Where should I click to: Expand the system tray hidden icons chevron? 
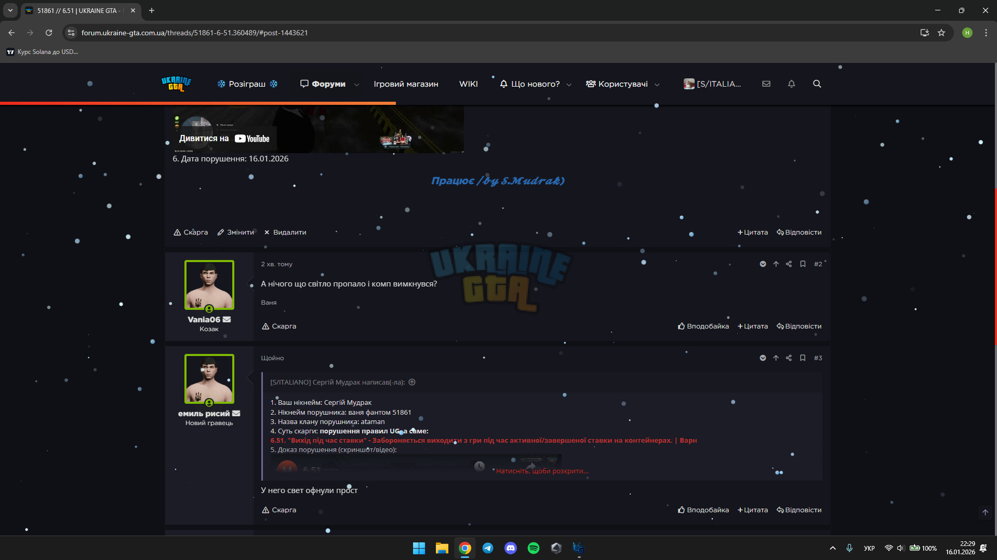pyautogui.click(x=833, y=548)
